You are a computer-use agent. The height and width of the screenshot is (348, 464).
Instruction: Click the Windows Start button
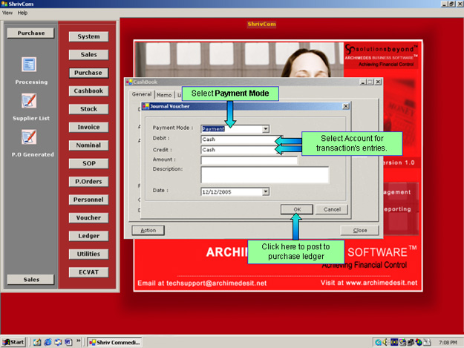click(13, 342)
